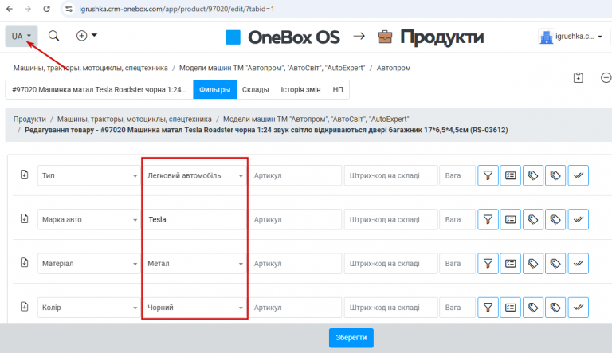Click the second tag icon in Колір row

coord(555,308)
